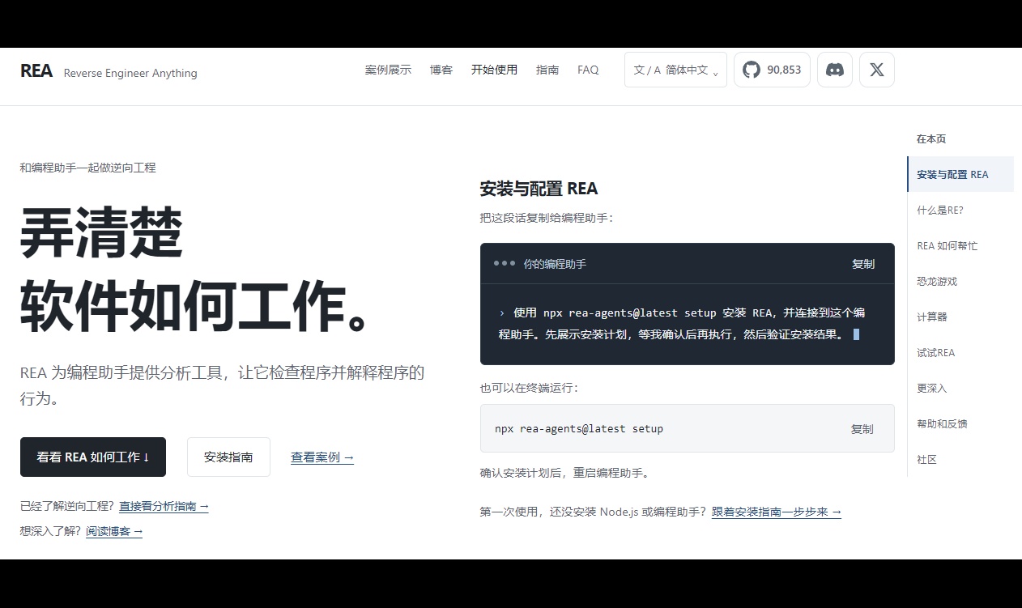Open the 简体中文 language dropdown

point(675,70)
